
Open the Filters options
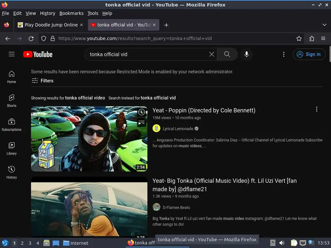tap(42, 80)
